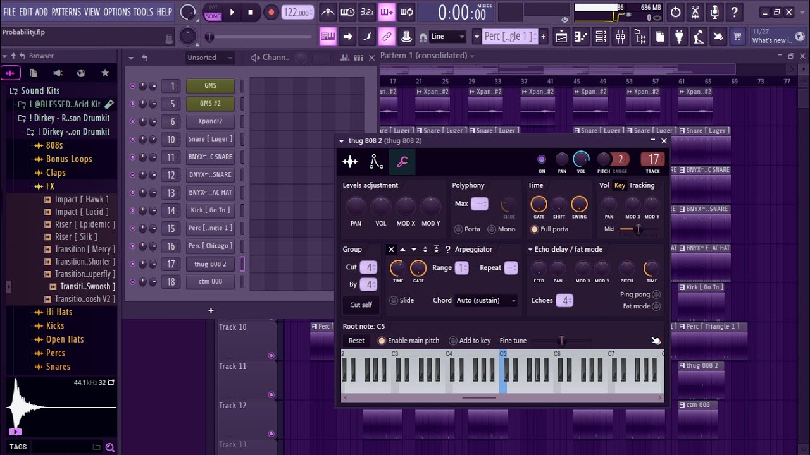Click the shopping cart icon
The height and width of the screenshot is (455, 810).
pyautogui.click(x=737, y=37)
